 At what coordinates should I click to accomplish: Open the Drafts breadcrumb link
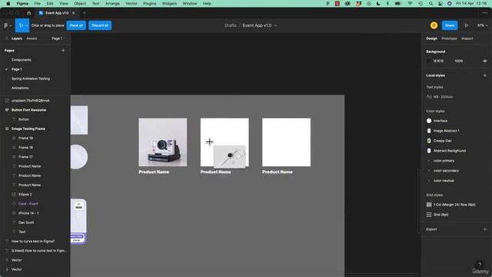tap(231, 25)
